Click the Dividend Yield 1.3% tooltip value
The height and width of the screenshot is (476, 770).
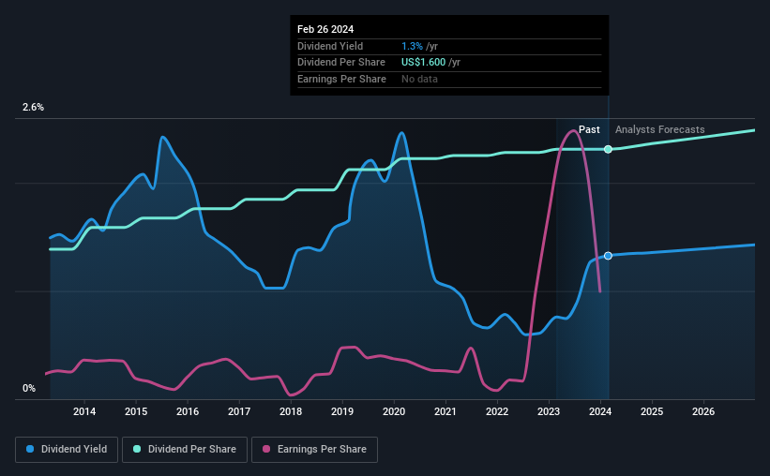(412, 46)
